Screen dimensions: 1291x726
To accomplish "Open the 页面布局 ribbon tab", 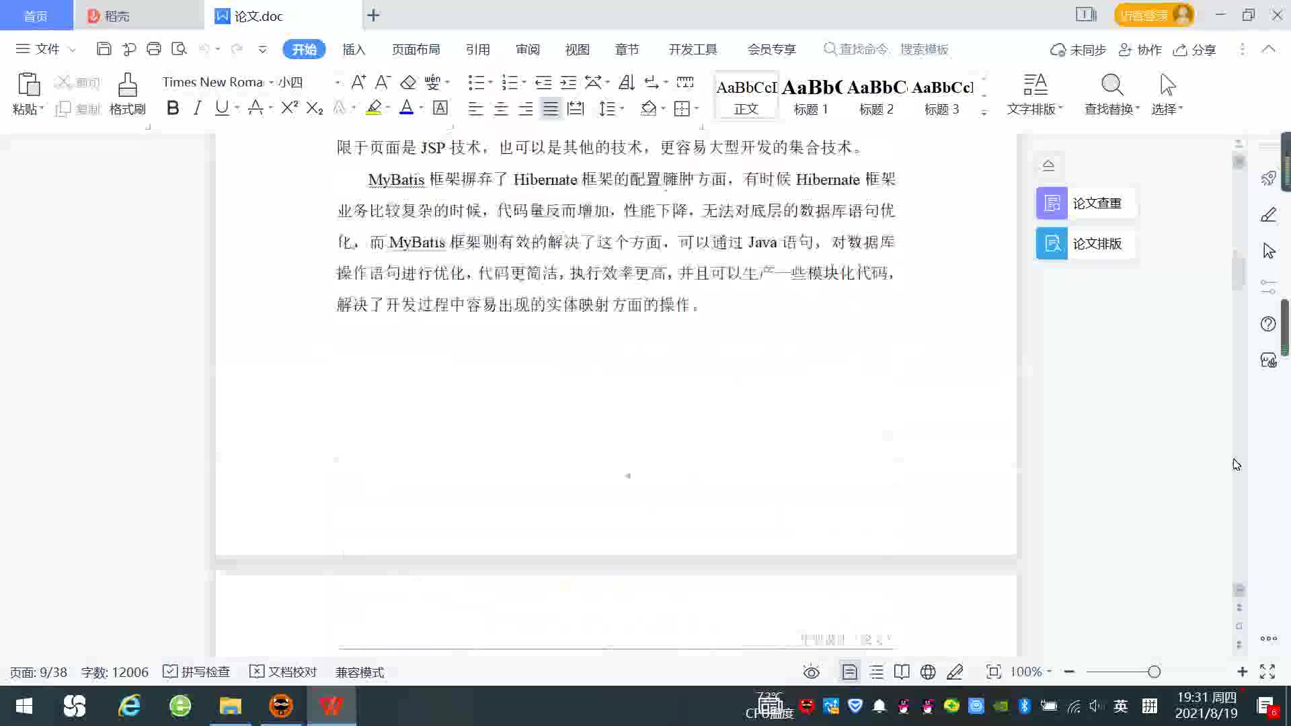I will (416, 49).
